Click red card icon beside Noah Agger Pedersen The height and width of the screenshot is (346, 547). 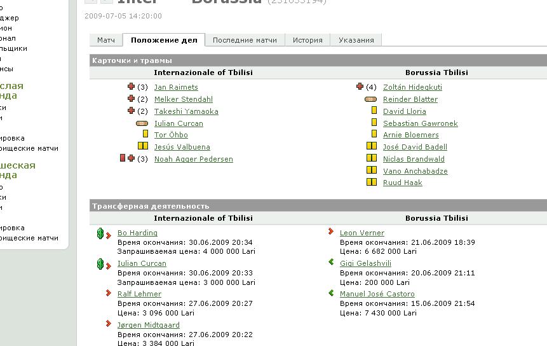click(123, 158)
